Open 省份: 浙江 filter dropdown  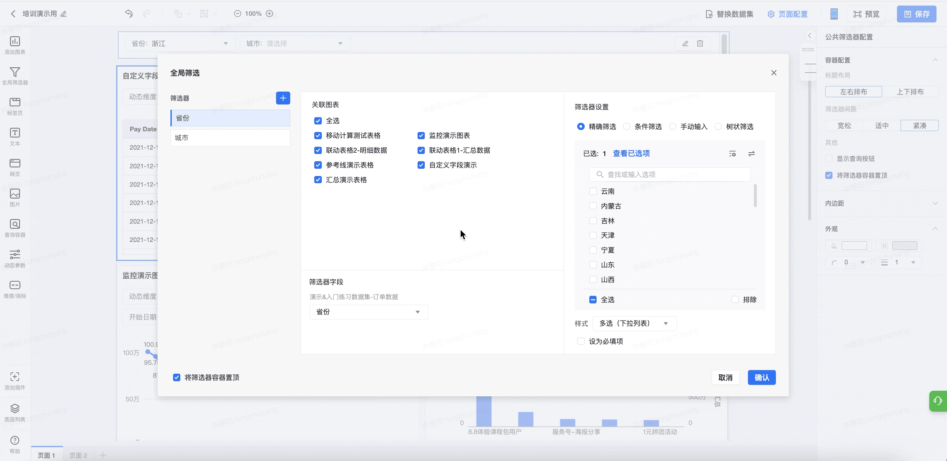(x=180, y=44)
